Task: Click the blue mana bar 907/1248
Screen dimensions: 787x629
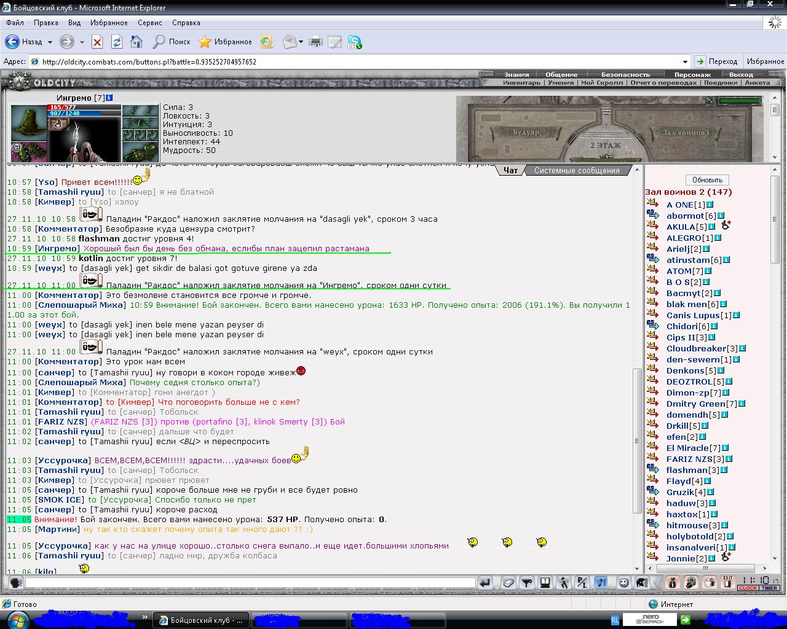Action: pos(84,113)
